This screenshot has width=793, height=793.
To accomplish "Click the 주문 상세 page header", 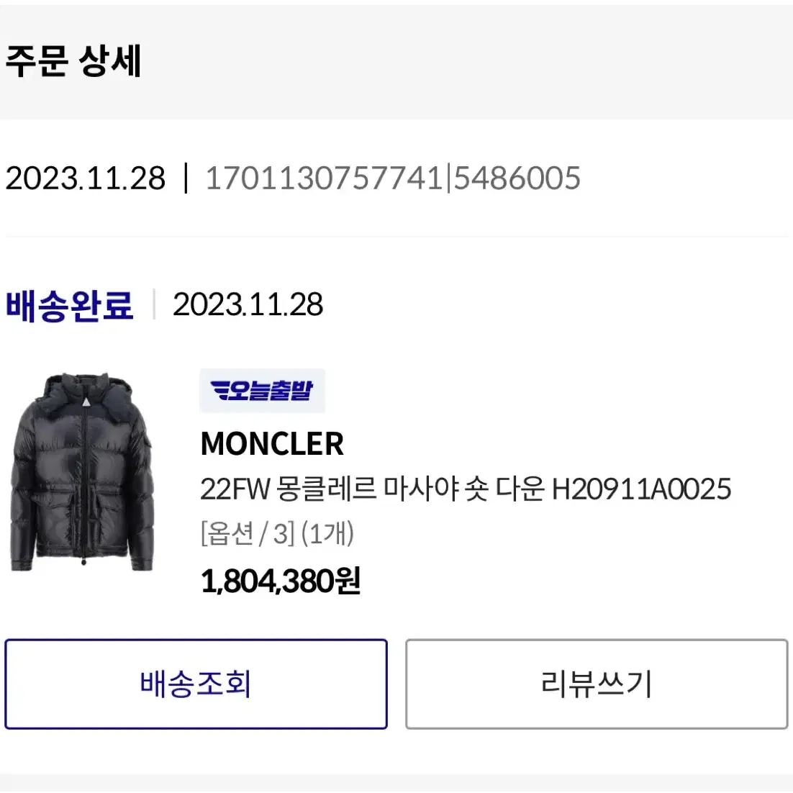I will click(x=74, y=61).
